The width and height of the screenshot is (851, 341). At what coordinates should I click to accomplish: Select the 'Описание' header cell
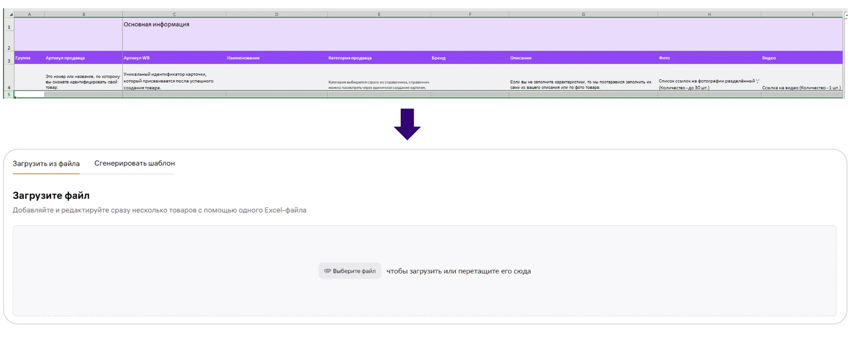coord(520,58)
